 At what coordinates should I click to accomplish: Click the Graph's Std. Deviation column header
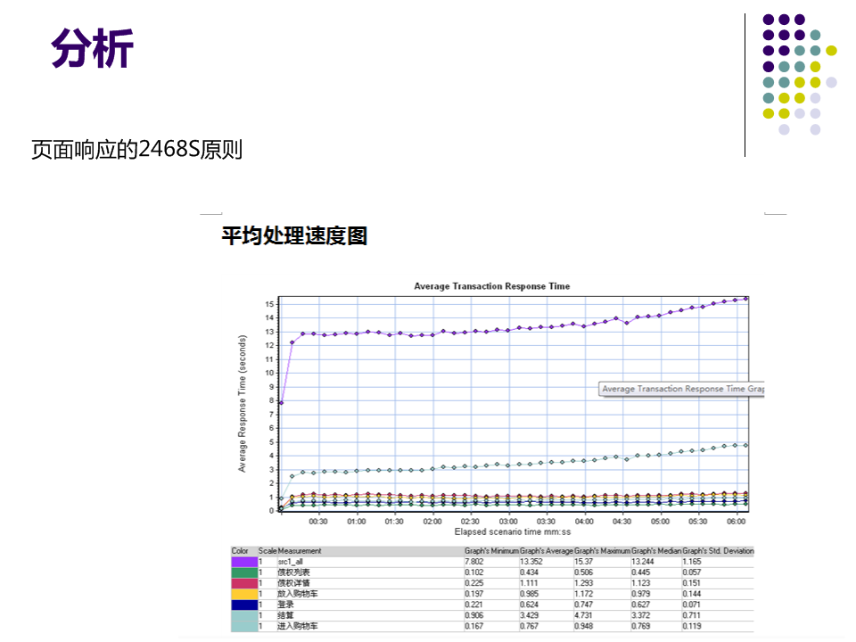718,551
